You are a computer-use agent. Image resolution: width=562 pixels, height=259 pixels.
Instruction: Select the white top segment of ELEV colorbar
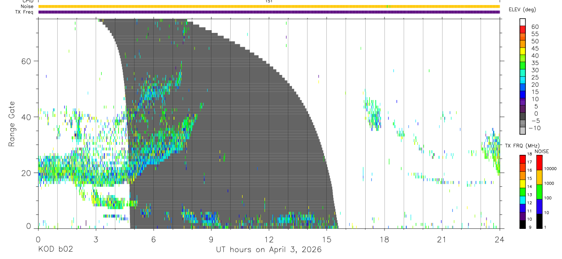(523, 22)
